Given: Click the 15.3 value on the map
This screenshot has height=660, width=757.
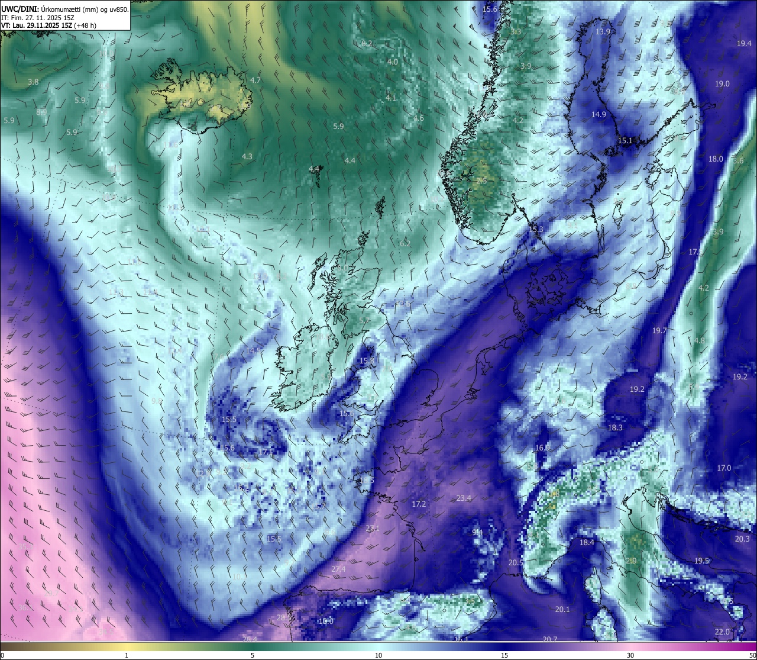Looking at the screenshot, I should point(536,229).
